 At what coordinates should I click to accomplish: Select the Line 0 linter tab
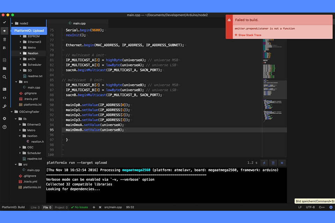[x=35, y=207]
